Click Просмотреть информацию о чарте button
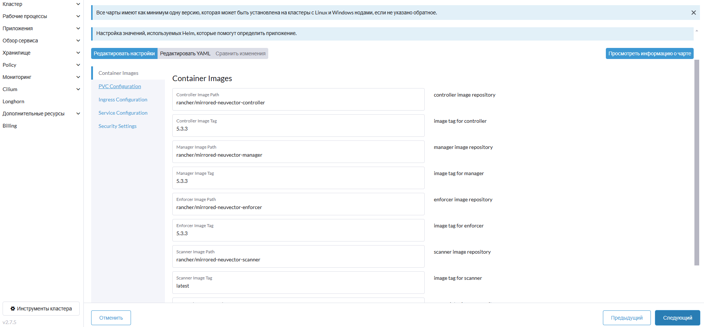This screenshot has width=704, height=327. tap(649, 53)
